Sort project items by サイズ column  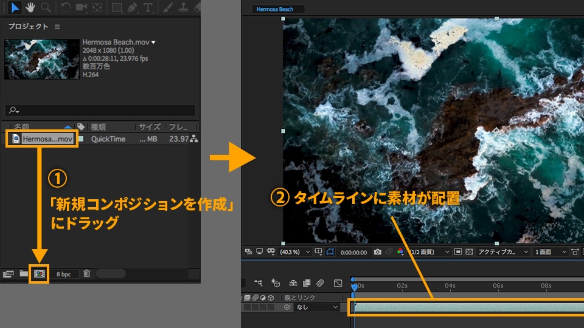click(x=150, y=127)
